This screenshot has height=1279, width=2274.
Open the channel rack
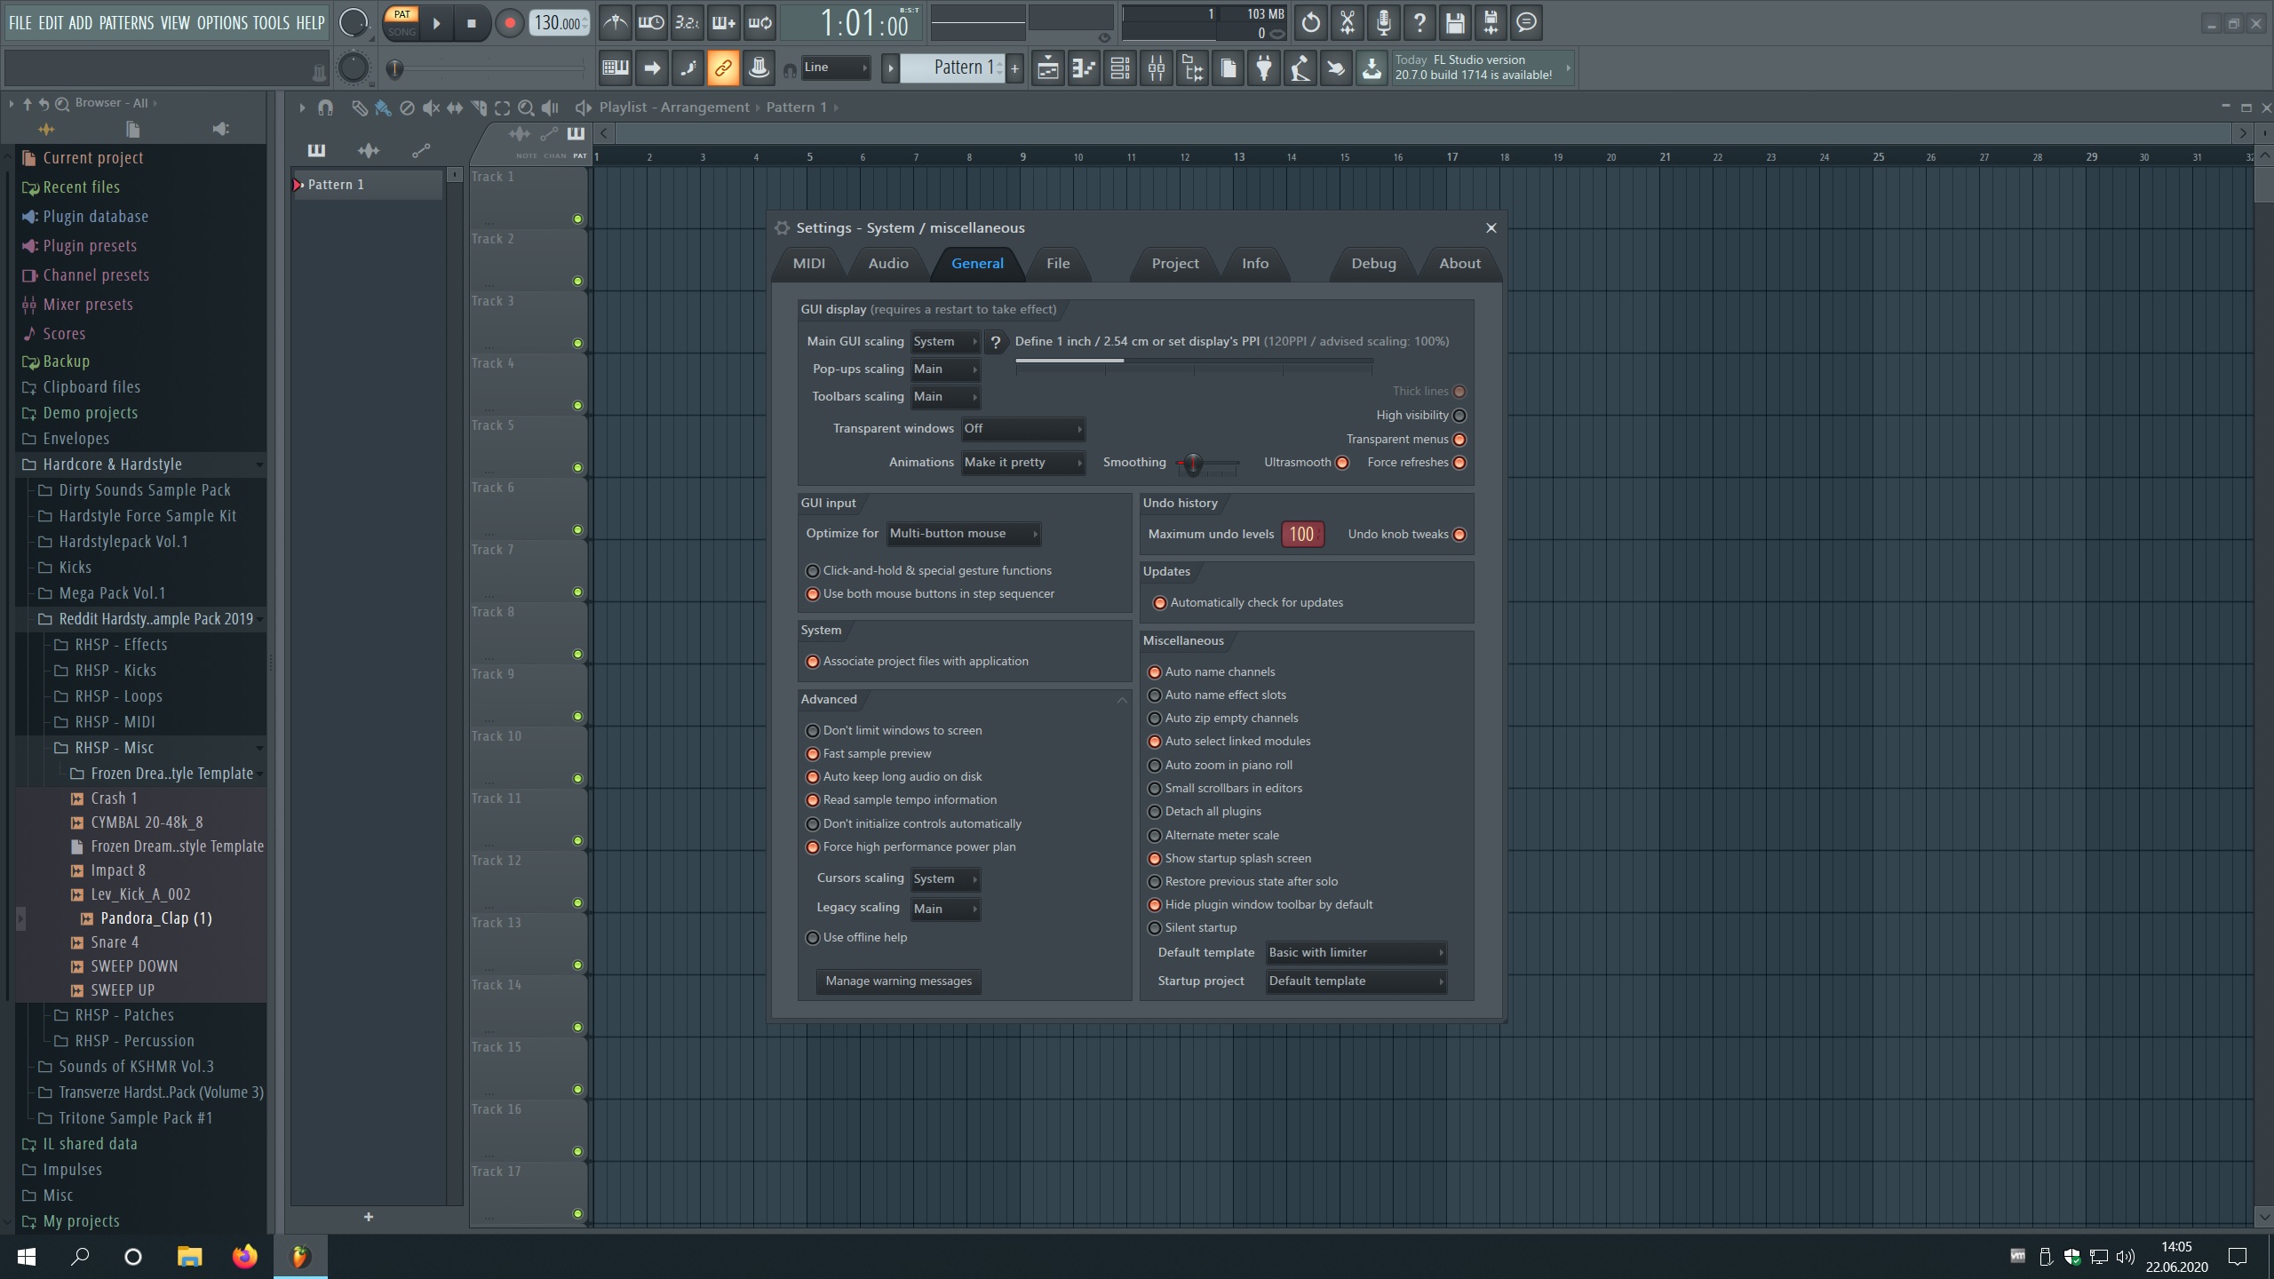point(1120,68)
